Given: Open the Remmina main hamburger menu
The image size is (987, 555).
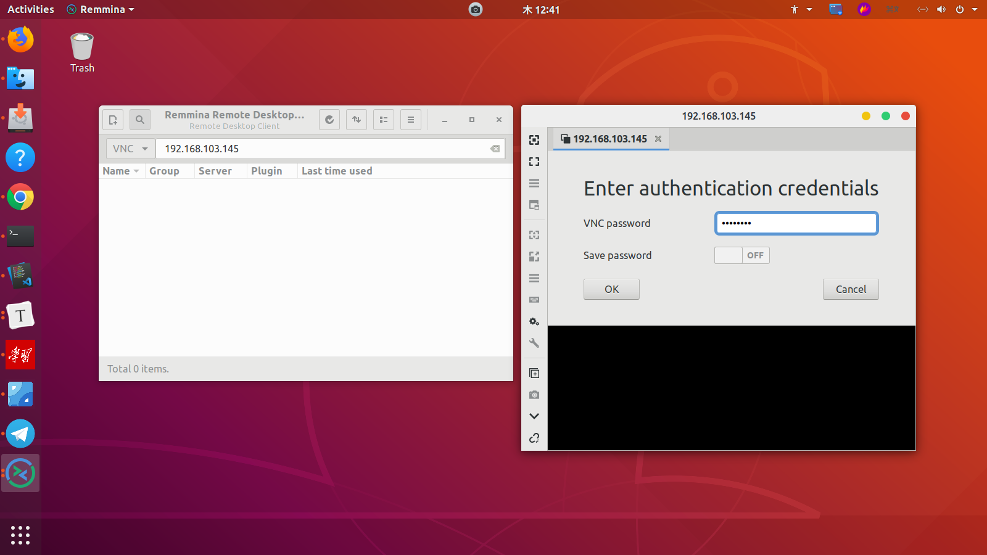Looking at the screenshot, I should pos(411,120).
